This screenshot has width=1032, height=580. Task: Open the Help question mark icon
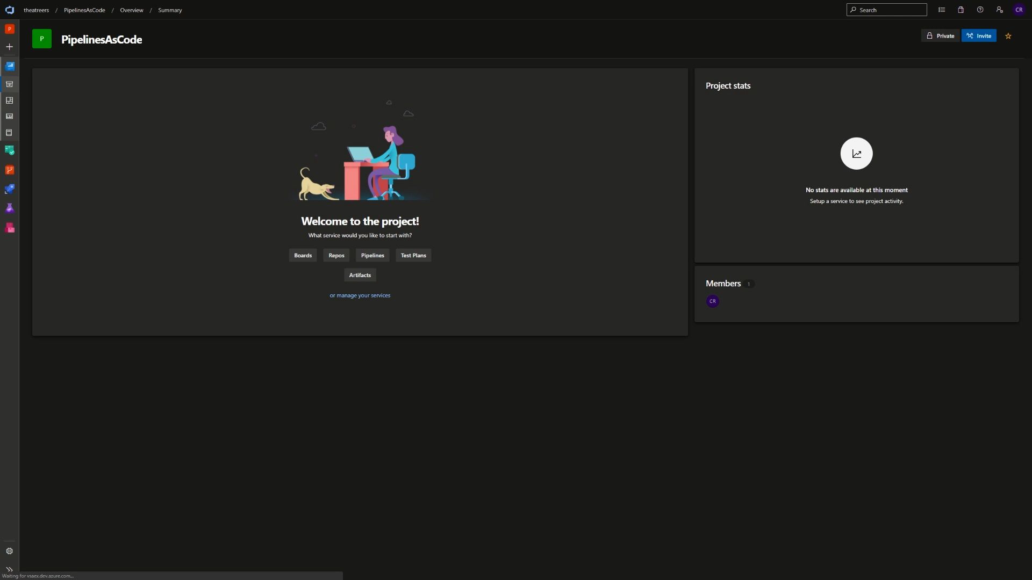tap(979, 9)
